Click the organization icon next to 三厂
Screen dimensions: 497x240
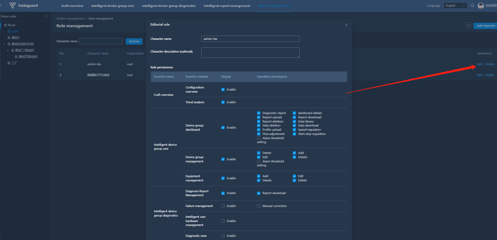(x=9, y=63)
